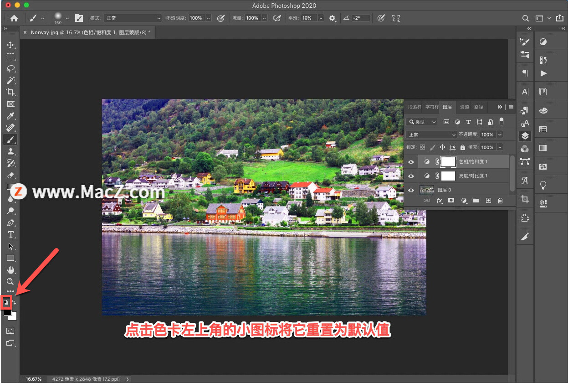Add a layer style with fx icon
568x383 pixels.
(x=440, y=201)
